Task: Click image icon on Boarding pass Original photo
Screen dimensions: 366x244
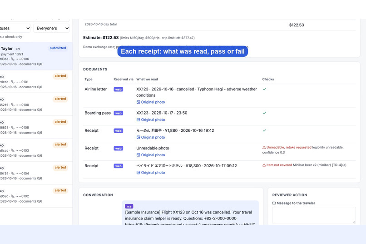Action: (138, 120)
